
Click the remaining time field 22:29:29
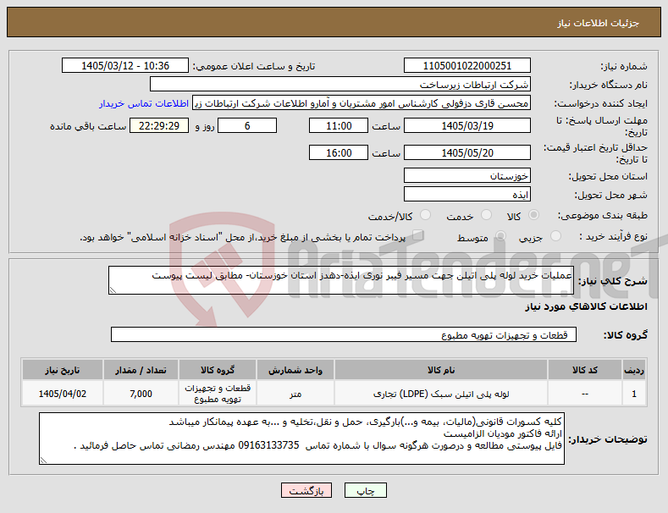159,125
